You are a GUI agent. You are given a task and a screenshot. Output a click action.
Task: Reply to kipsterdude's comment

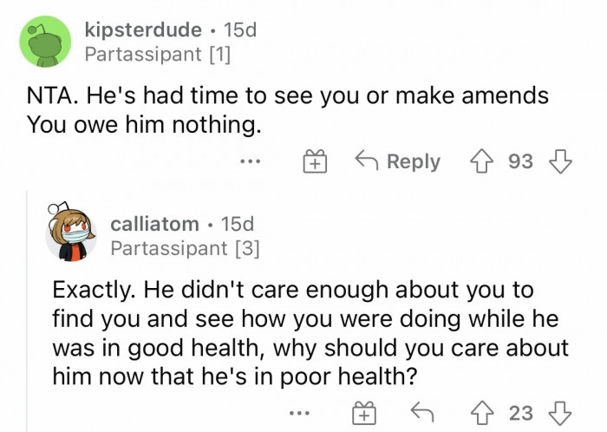click(397, 161)
